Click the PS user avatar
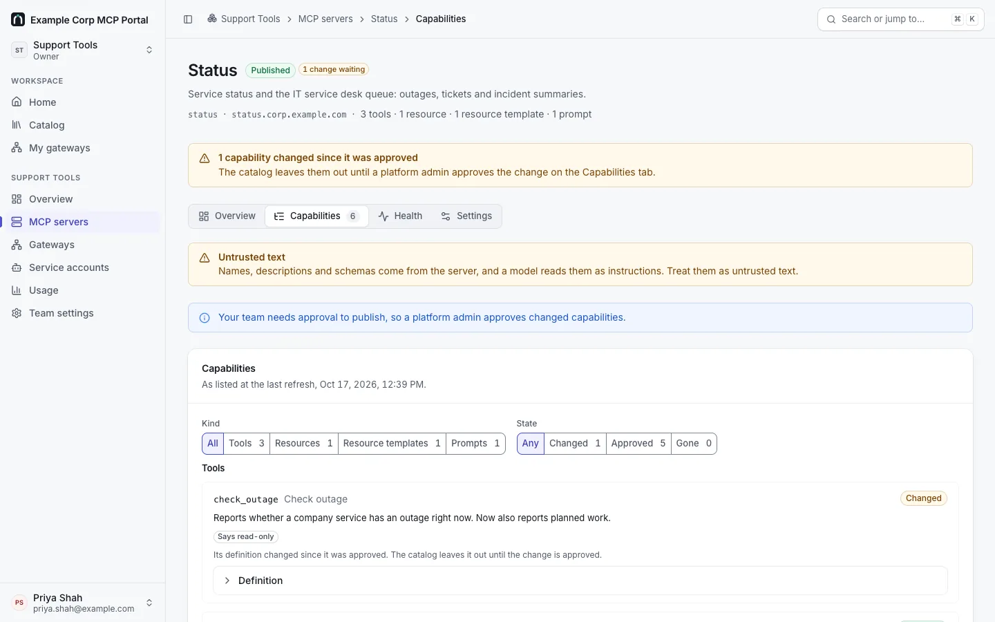This screenshot has width=995, height=622. (19, 603)
